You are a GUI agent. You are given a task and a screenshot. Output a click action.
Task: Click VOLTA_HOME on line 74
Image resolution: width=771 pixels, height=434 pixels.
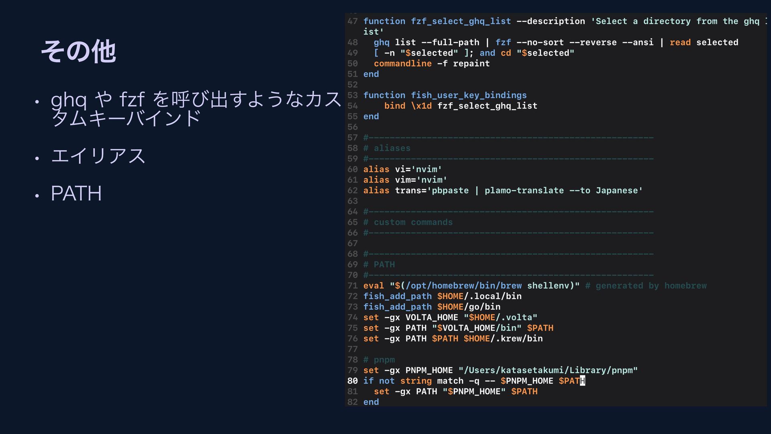point(431,317)
